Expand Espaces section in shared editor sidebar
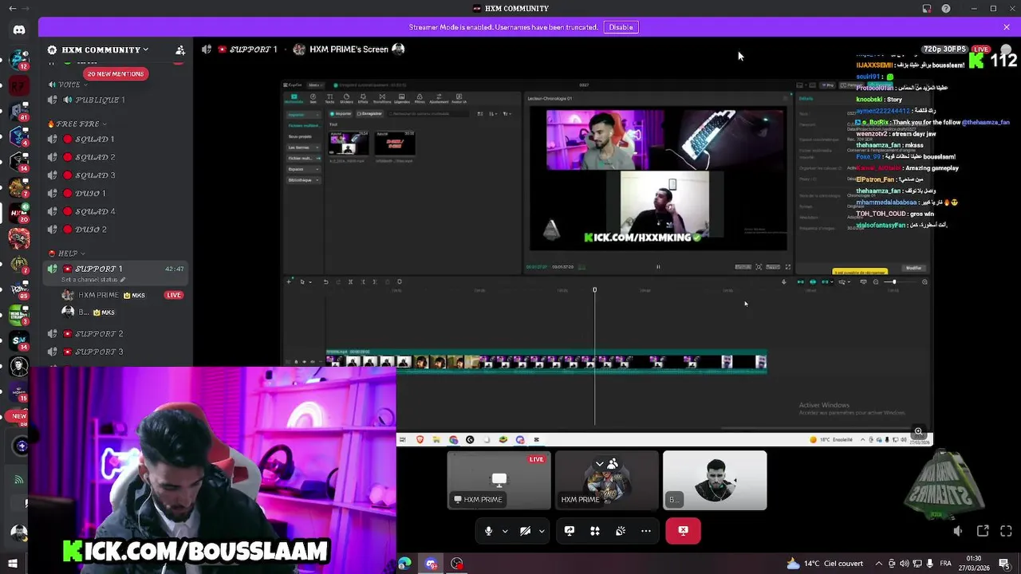 click(303, 169)
